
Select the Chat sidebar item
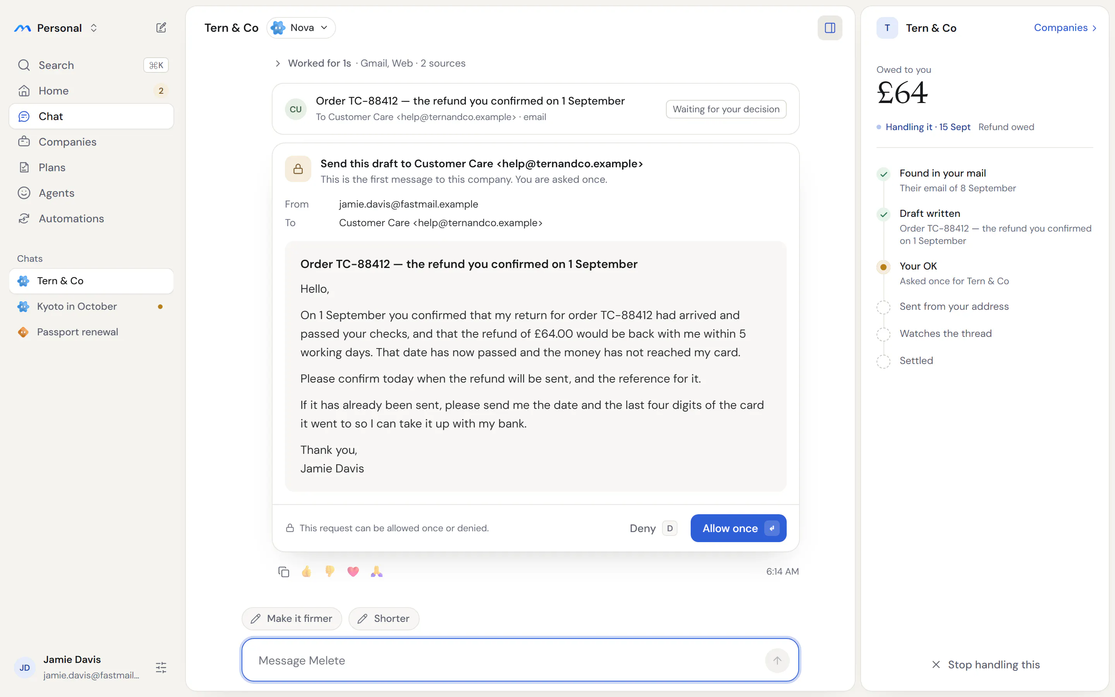[x=91, y=116]
